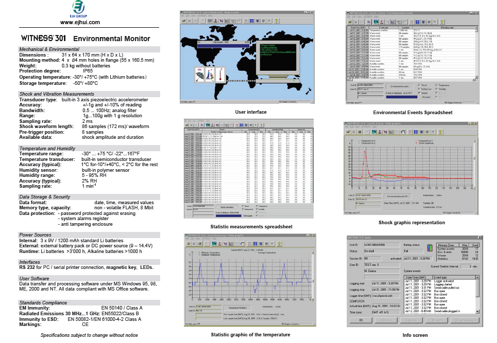Screen dimensions: 497x343
Task: Click the save icon in the Environmental events toolbar
Action: pyautogui.click(x=356, y=22)
